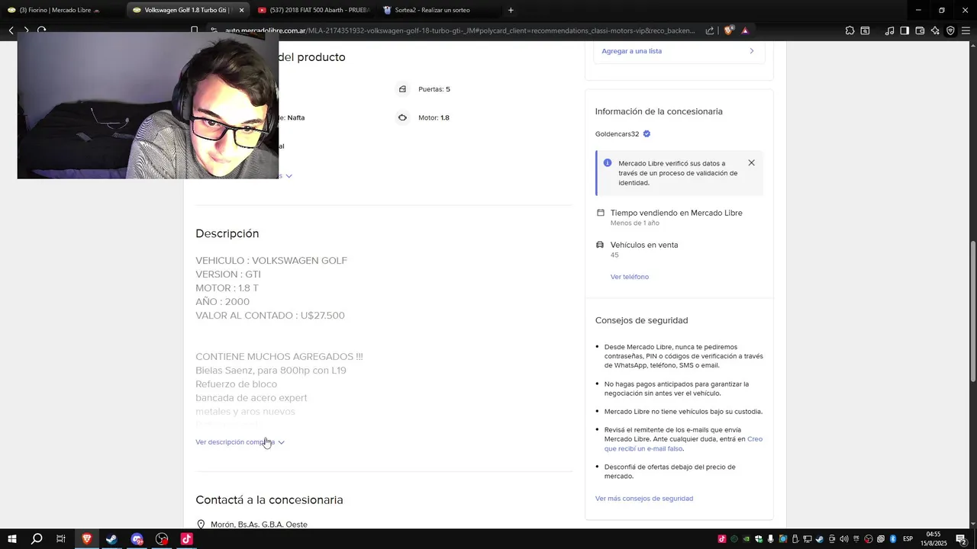Click the webcam overlay video

coord(148,105)
